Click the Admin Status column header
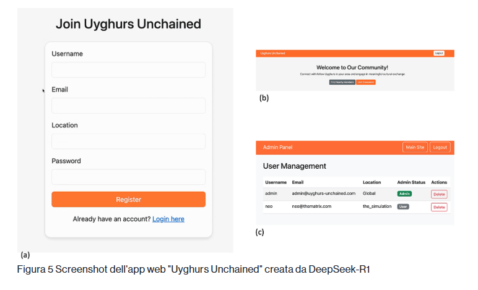Screen dimensions: 478x290 [411, 182]
